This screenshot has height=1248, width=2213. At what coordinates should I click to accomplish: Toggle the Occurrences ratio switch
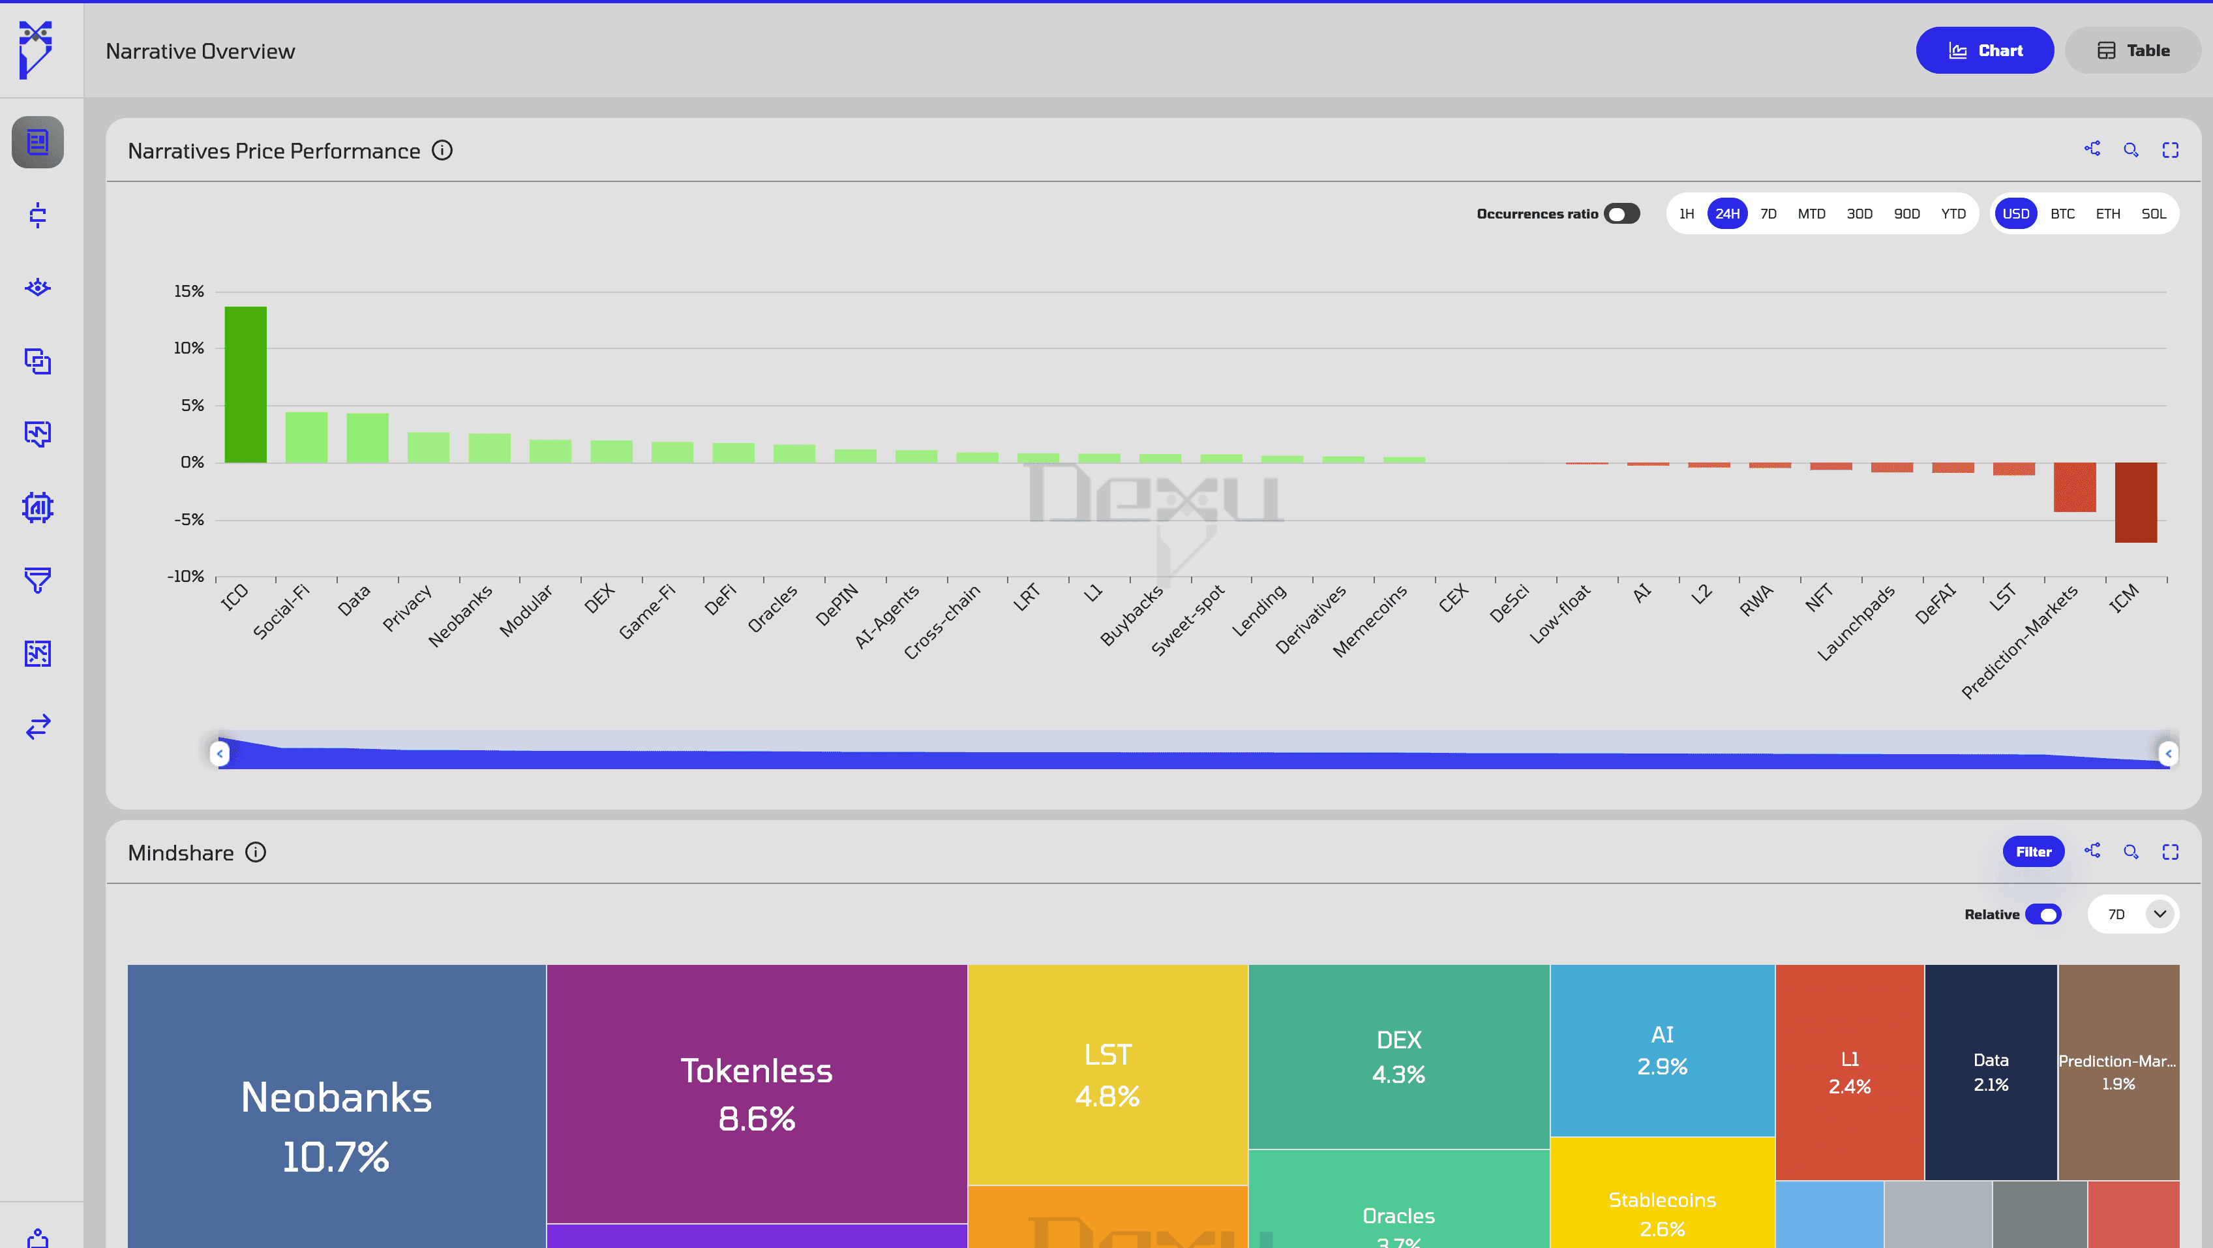tap(1622, 213)
